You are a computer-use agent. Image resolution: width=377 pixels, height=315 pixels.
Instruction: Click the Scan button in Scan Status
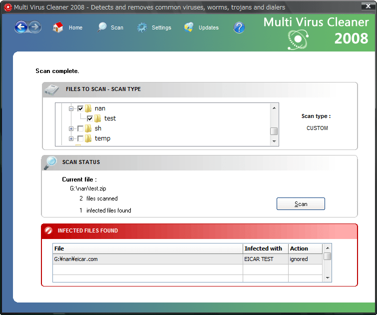tap(301, 203)
